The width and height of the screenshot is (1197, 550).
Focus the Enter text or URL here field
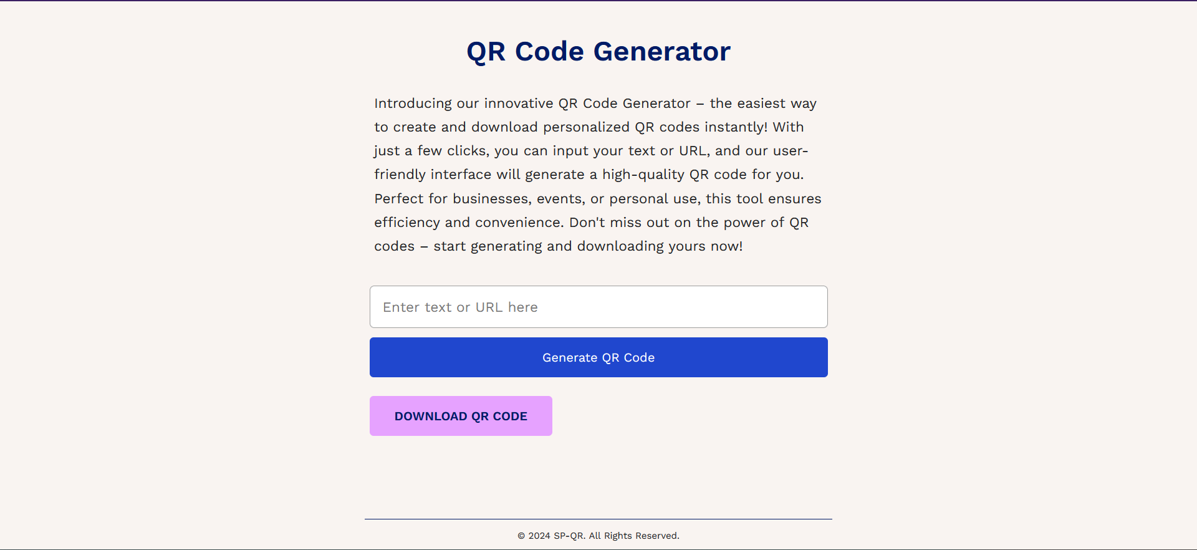tap(598, 306)
